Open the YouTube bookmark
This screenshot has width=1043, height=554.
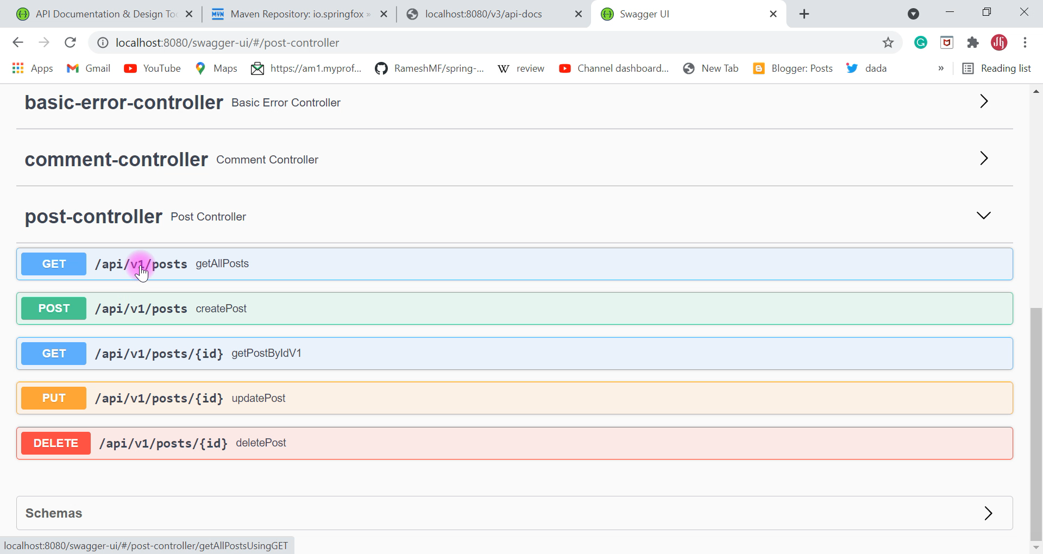pos(153,68)
